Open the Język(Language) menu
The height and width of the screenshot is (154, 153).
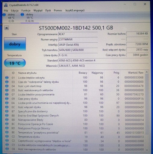tap(75, 11)
